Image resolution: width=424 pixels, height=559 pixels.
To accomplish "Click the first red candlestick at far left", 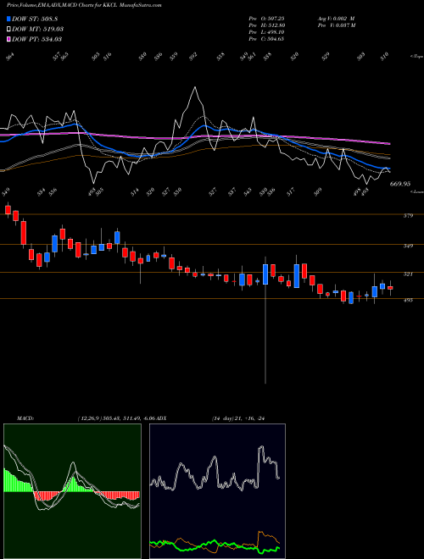I will tap(8, 210).
